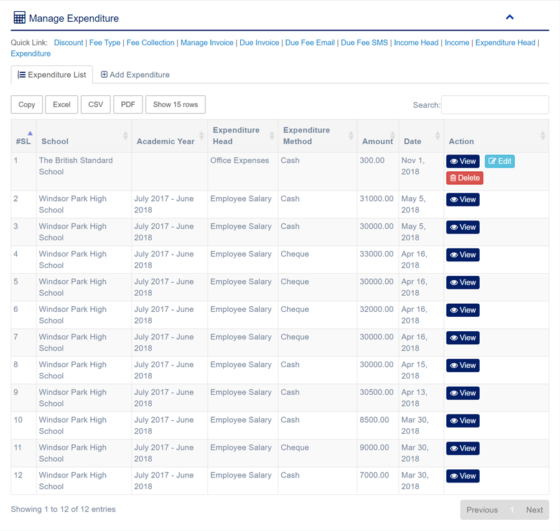The height and width of the screenshot is (531, 560).
Task: Sort by the Date column header
Action: (x=421, y=136)
